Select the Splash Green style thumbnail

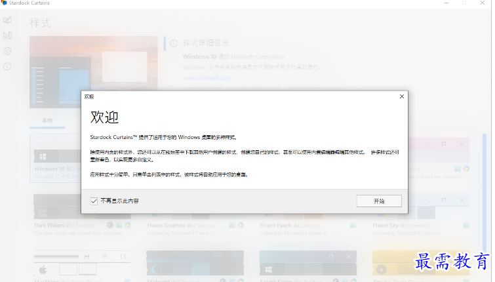[x=308, y=263]
